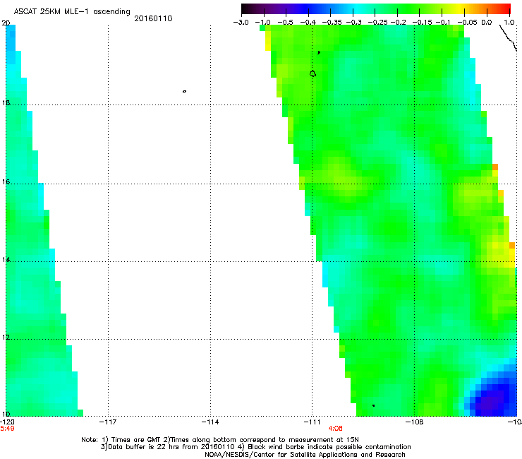Select the date label 20160110
This screenshot has width=522, height=459.
tap(153, 18)
